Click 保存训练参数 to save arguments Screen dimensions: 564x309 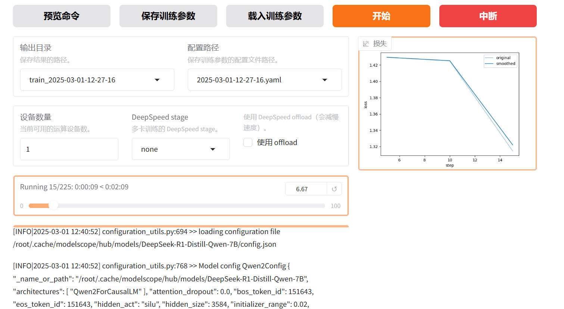(168, 16)
